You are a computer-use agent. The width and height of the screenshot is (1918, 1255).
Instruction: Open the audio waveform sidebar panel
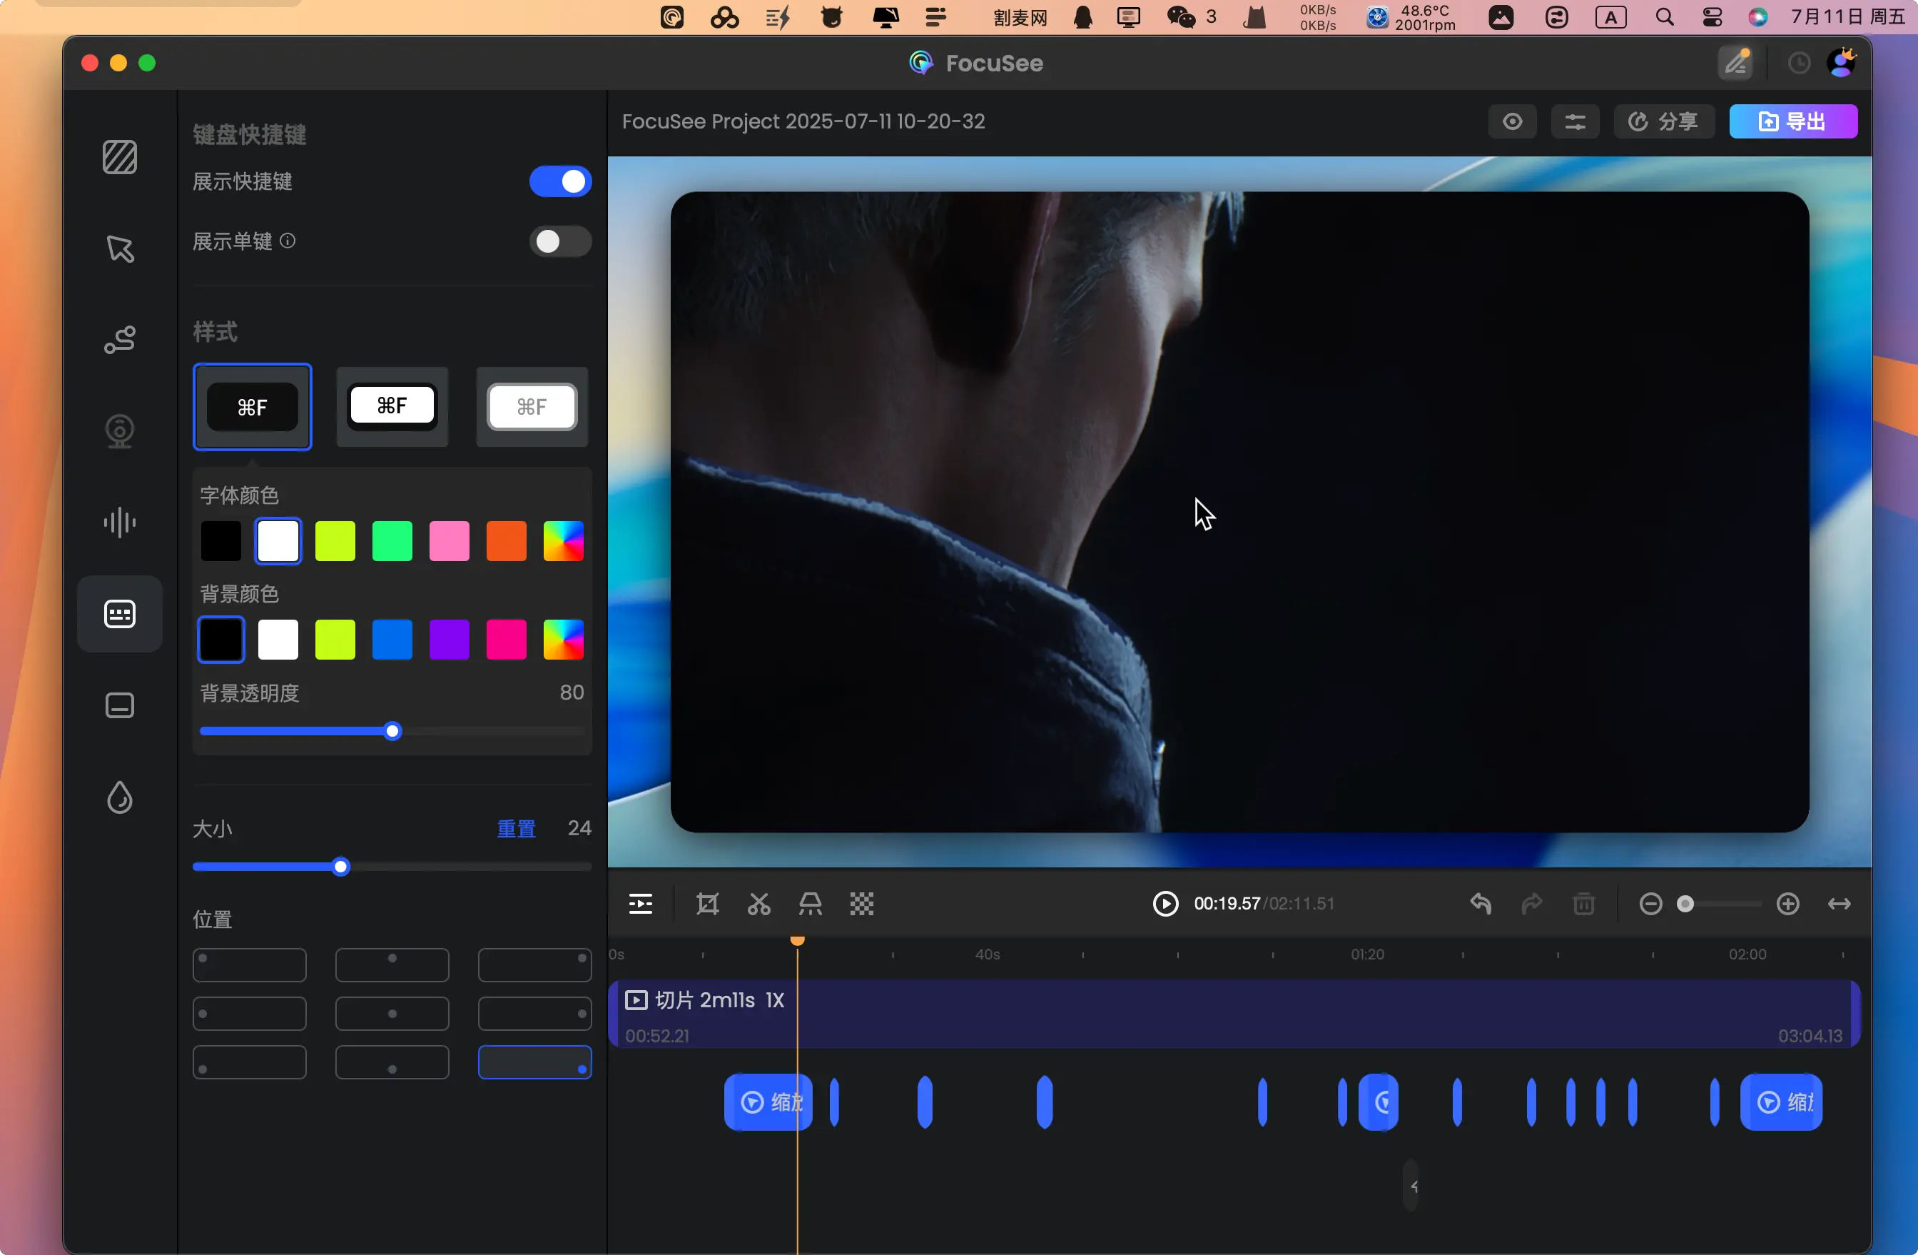click(x=120, y=523)
